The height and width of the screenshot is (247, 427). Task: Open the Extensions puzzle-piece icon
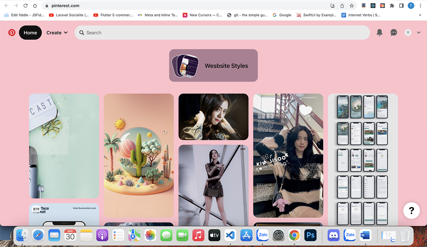(x=392, y=5)
